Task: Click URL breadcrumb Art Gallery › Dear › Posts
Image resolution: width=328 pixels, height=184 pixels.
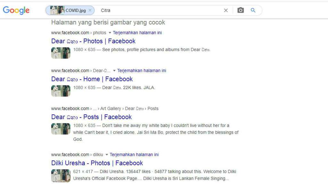Action: [129, 109]
